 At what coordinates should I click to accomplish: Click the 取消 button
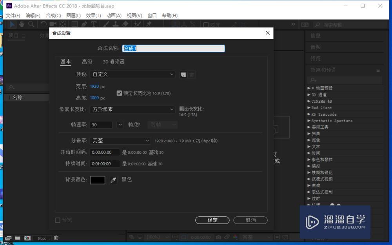(250, 220)
